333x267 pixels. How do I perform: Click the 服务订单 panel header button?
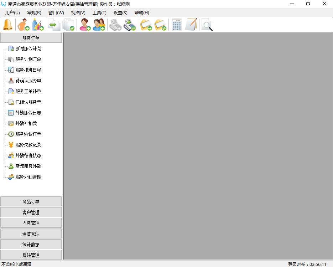(31, 38)
